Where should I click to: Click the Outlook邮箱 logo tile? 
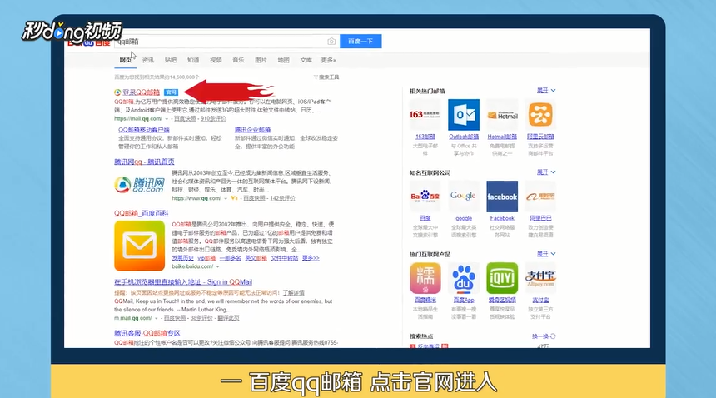464,115
